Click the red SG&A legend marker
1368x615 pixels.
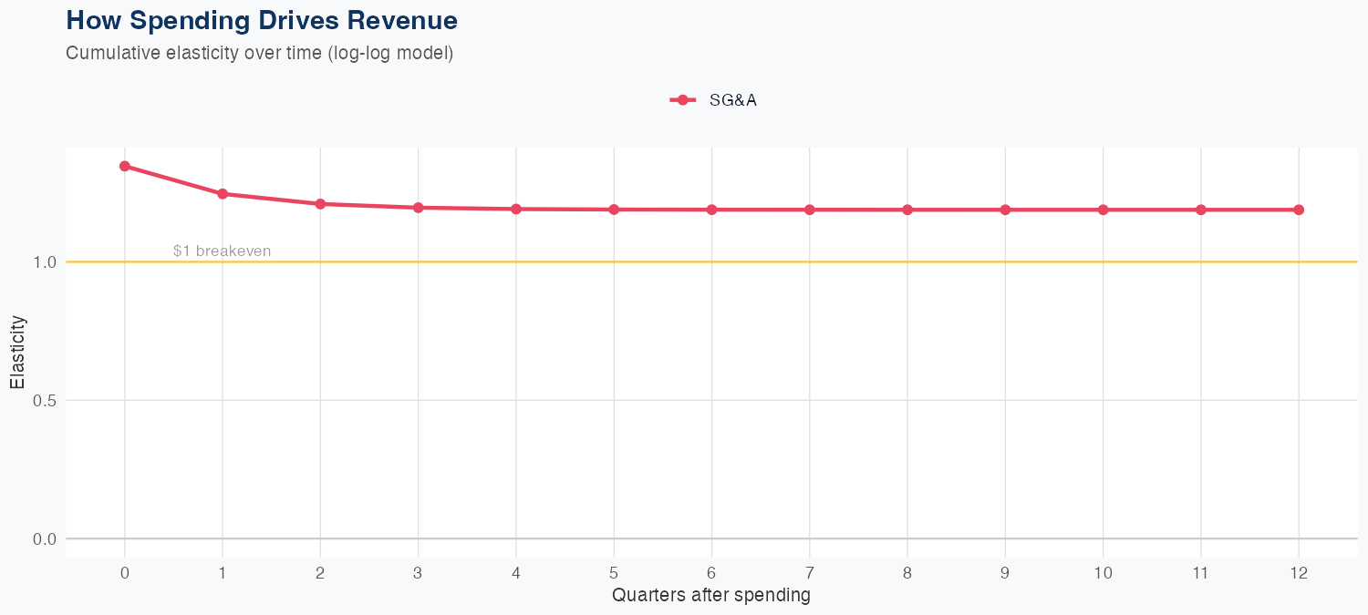pyautogui.click(x=682, y=100)
